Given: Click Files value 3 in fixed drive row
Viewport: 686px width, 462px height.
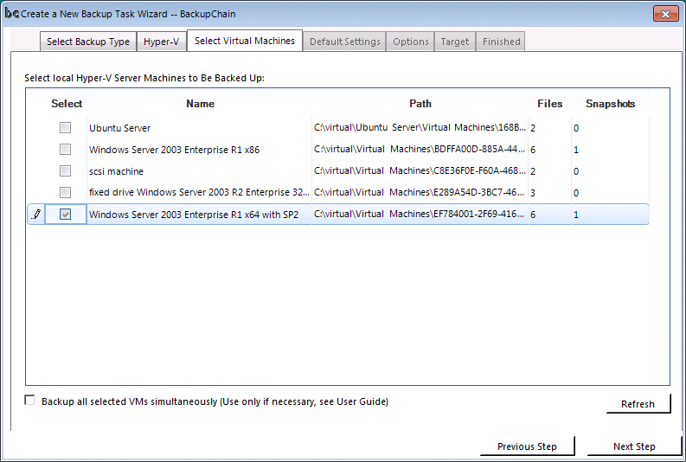Looking at the screenshot, I should pos(533,193).
